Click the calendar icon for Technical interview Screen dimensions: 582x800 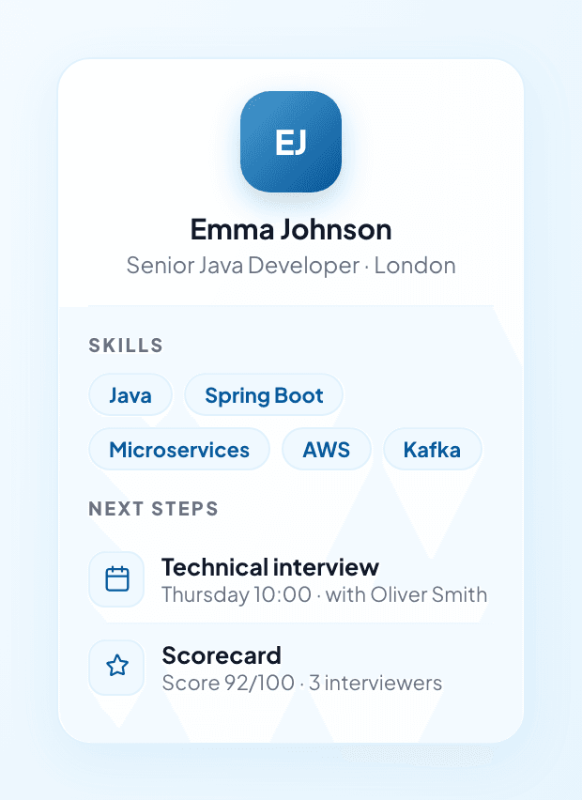coord(116,579)
